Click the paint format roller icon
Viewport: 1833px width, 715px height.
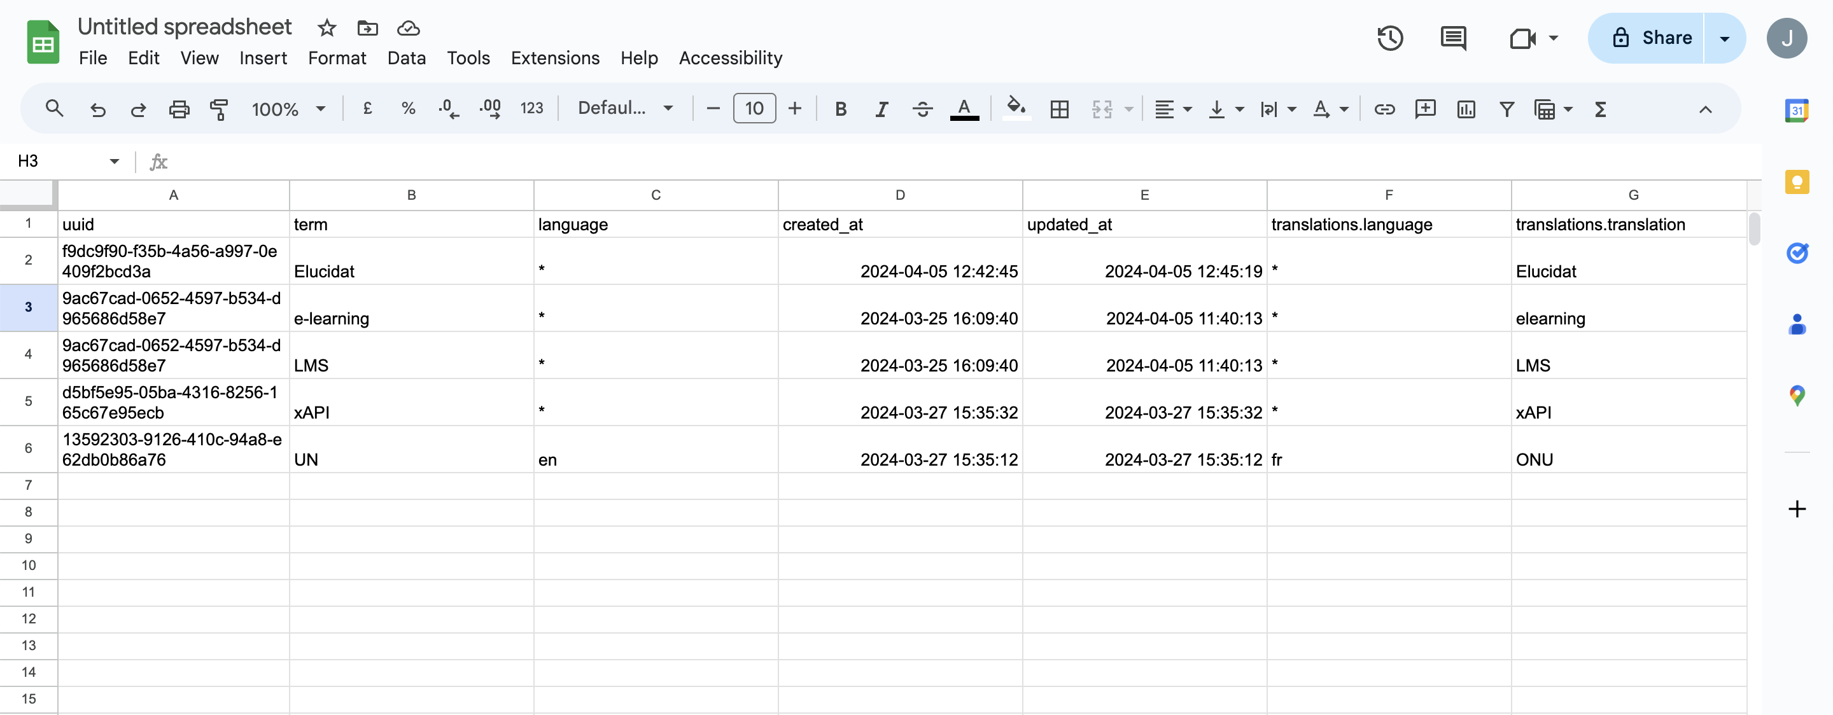click(x=219, y=109)
